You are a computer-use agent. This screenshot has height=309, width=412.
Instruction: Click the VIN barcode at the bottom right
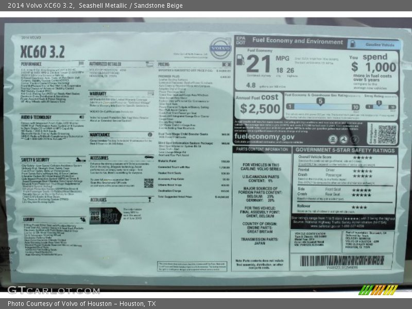point(342,261)
